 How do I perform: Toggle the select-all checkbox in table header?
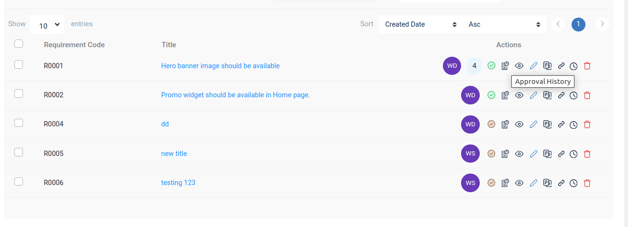(x=19, y=44)
